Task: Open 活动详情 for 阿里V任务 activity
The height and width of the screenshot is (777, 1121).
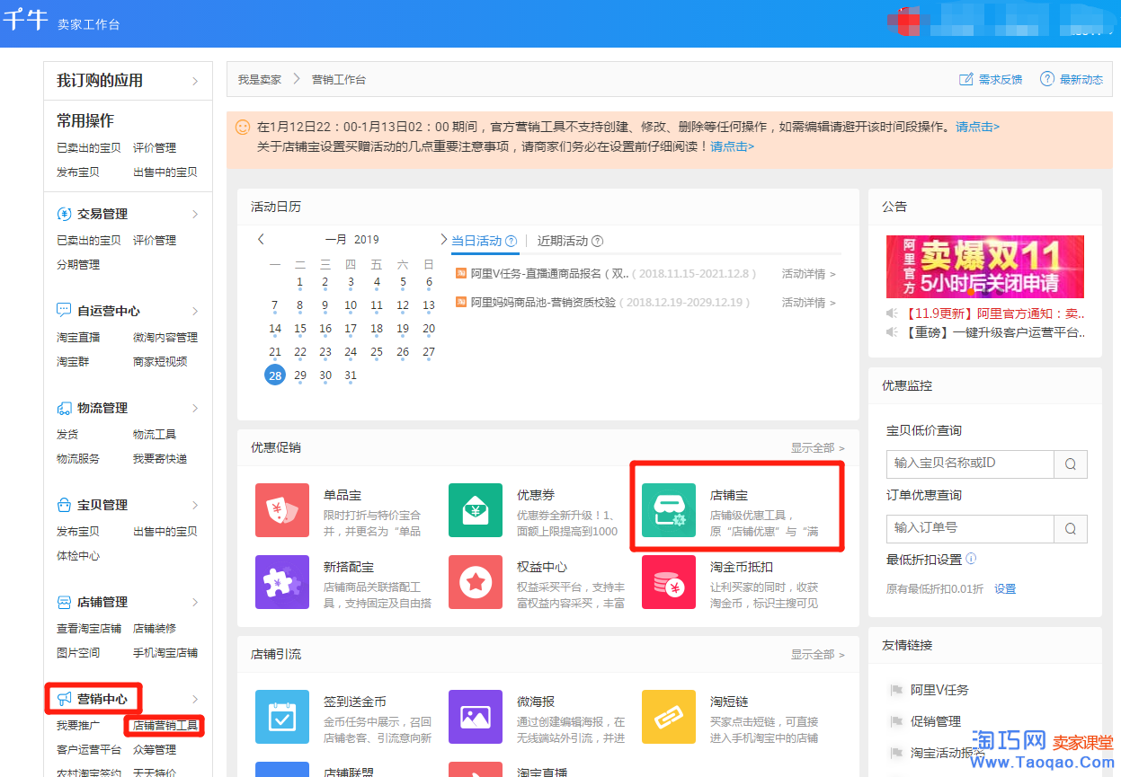Action: (x=809, y=274)
